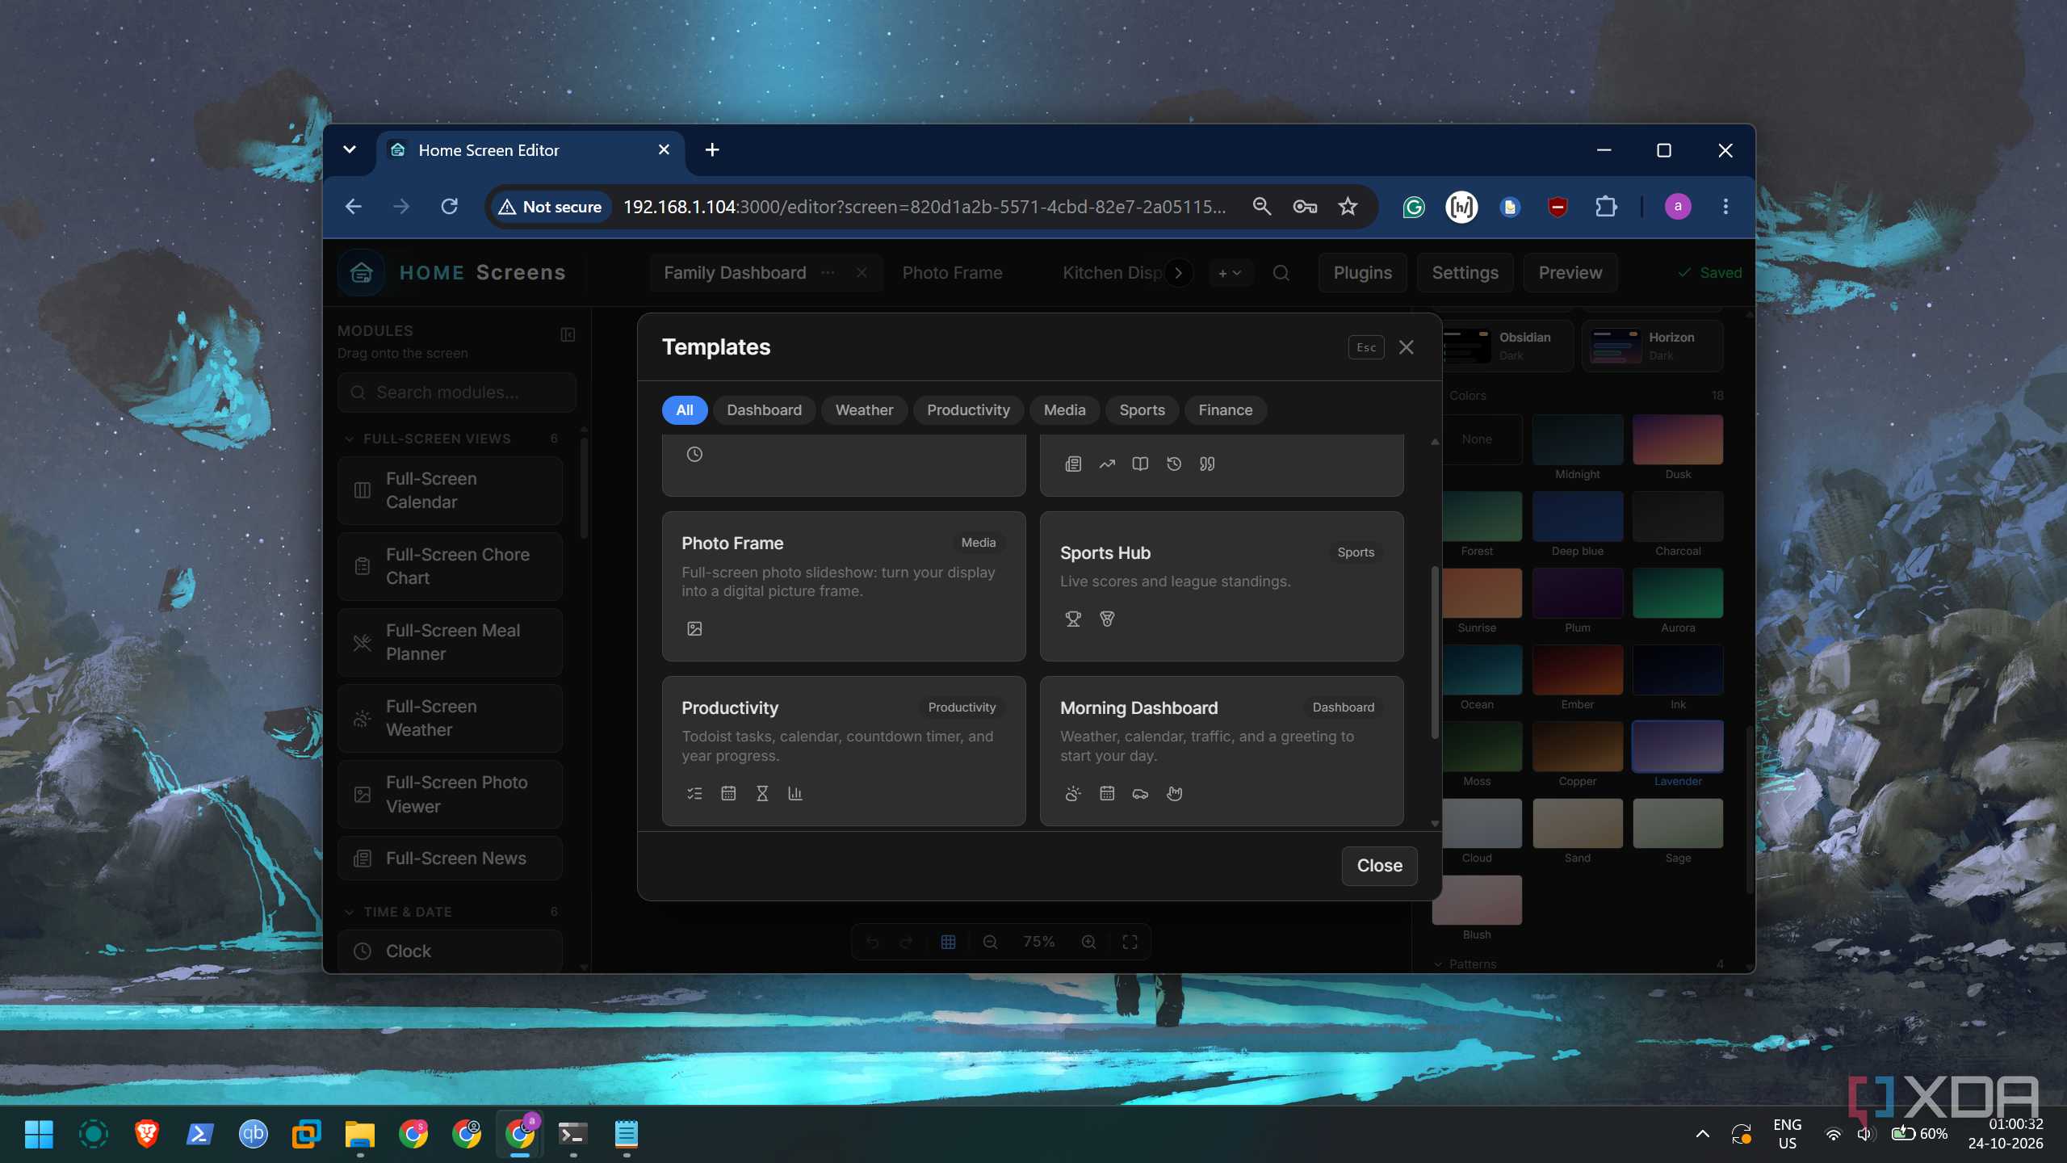
Task: Click the bar chart icon in Productivity card
Action: click(x=795, y=793)
